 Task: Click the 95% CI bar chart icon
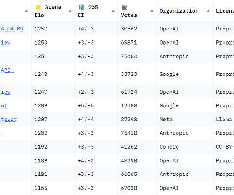click(81, 7)
